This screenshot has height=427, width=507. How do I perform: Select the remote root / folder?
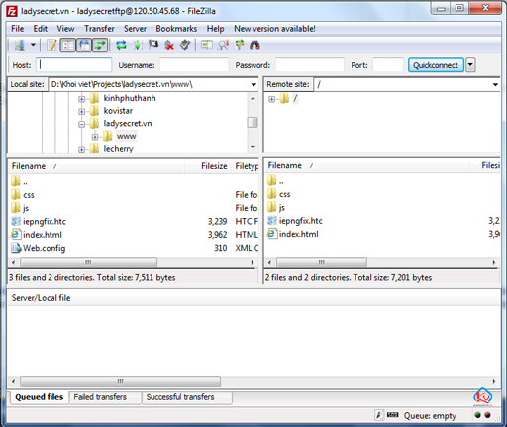click(295, 98)
